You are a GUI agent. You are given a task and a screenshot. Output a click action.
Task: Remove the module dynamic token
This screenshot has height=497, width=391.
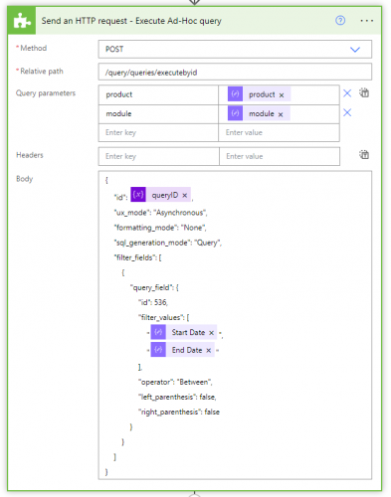281,114
